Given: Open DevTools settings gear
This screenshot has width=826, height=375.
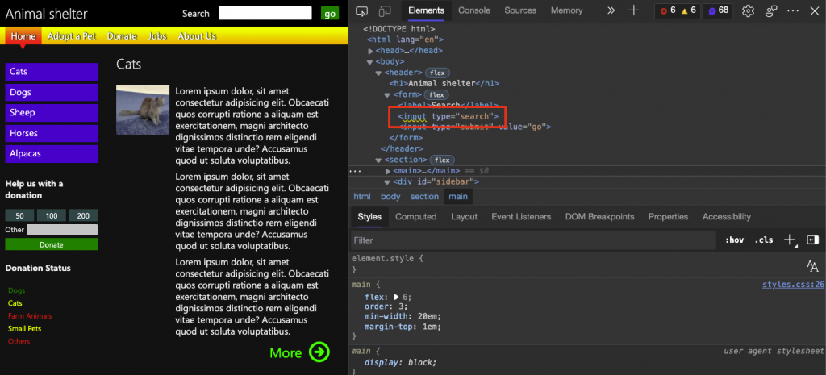Looking at the screenshot, I should tap(748, 10).
